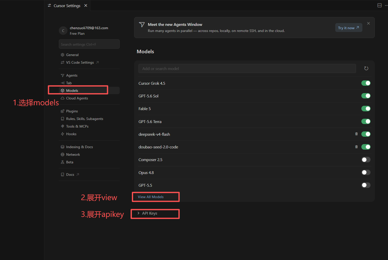Switch off doubao-seed-2.0-code
This screenshot has height=260, width=388.
pyautogui.click(x=366, y=147)
